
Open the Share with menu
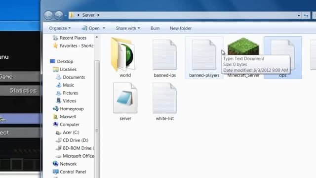128,28
